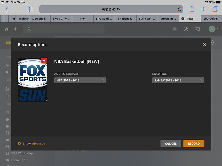
Task: Switch to the Streaming... tab
Action: click(168, 19)
